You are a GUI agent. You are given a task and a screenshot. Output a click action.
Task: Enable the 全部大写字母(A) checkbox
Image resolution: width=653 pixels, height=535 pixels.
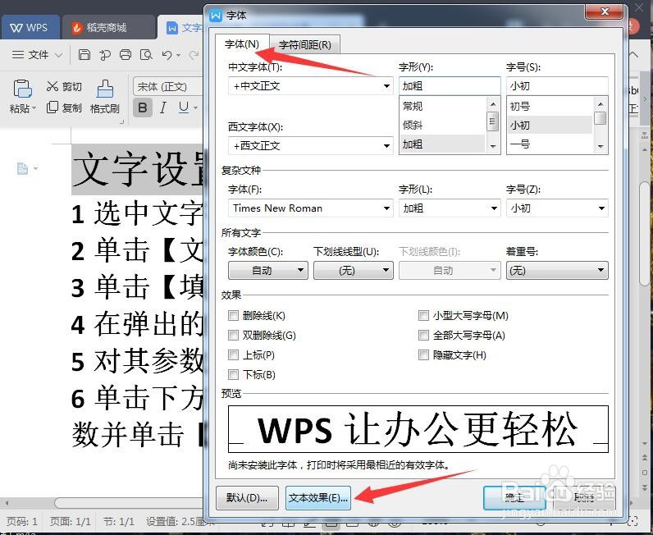click(x=423, y=335)
